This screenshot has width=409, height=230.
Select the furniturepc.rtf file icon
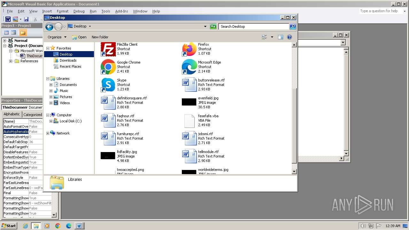point(108,138)
